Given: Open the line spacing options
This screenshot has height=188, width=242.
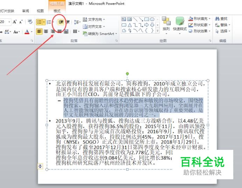Looking at the screenshot, I should [x=77, y=22].
